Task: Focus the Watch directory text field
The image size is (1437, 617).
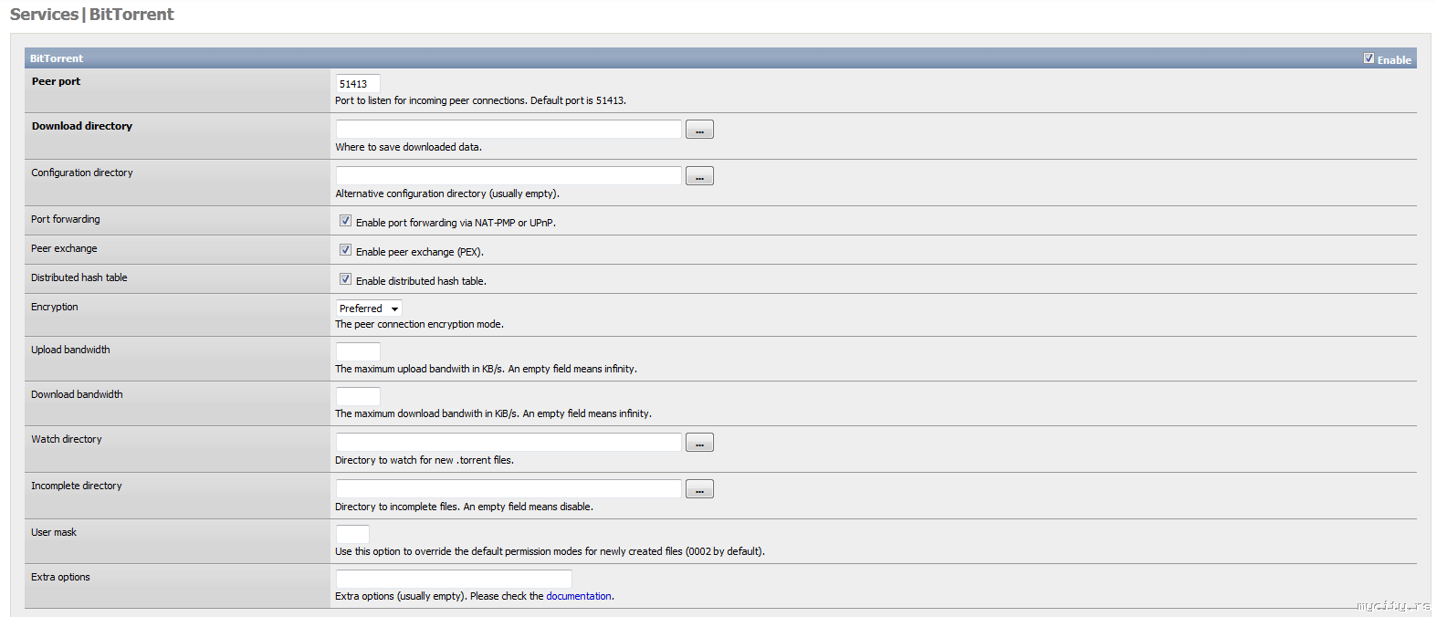Action: pos(509,443)
